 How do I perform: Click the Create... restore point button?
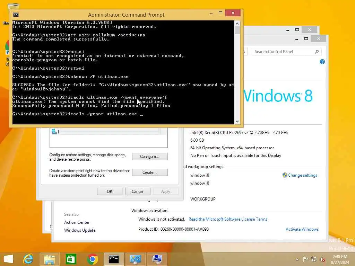coord(150,172)
